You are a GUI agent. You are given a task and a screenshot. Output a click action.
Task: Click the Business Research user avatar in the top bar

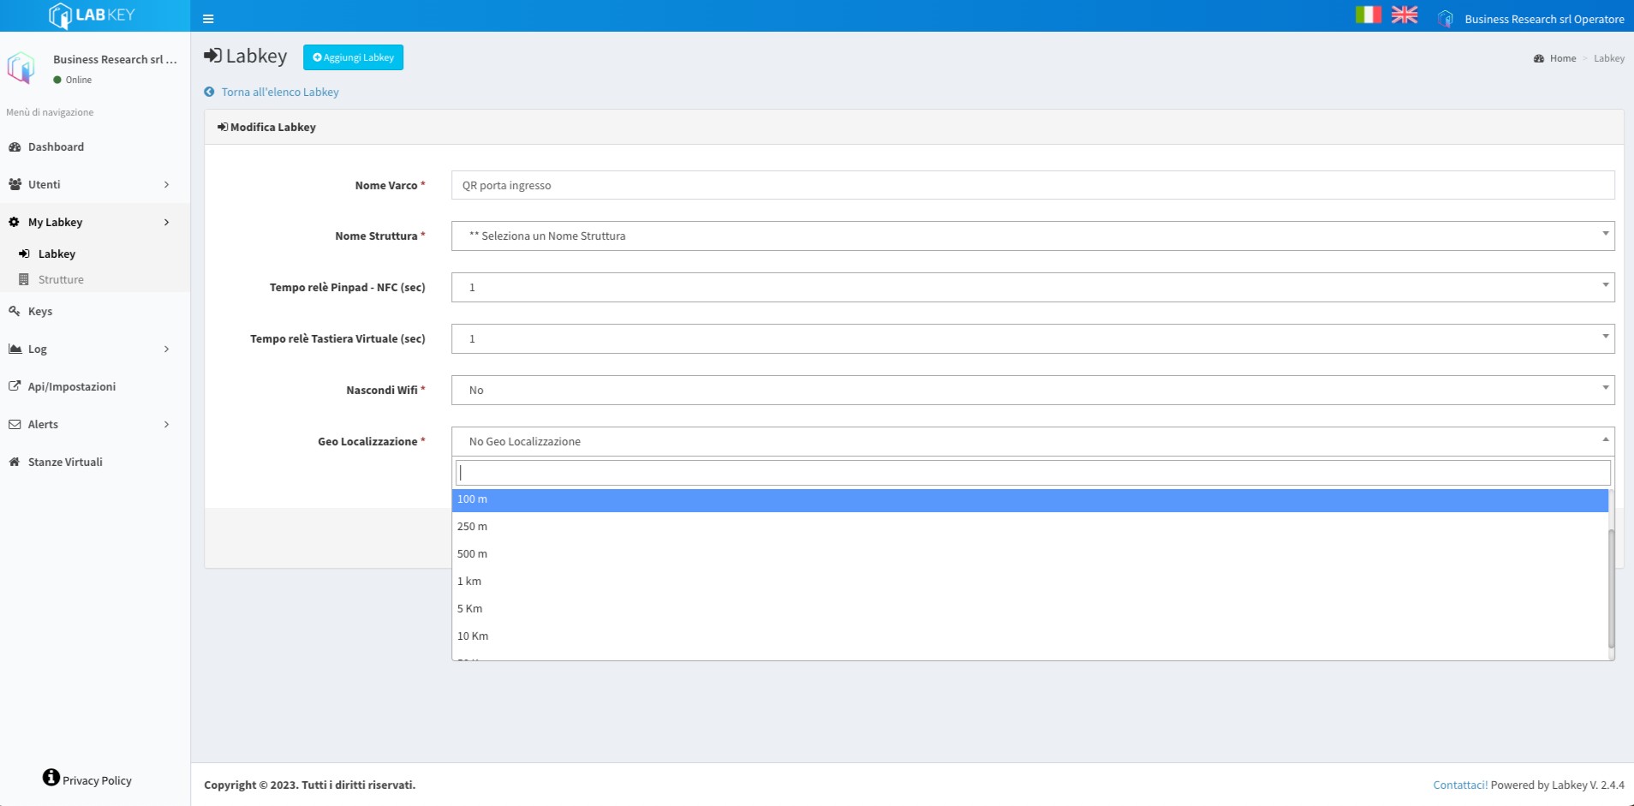(1446, 19)
